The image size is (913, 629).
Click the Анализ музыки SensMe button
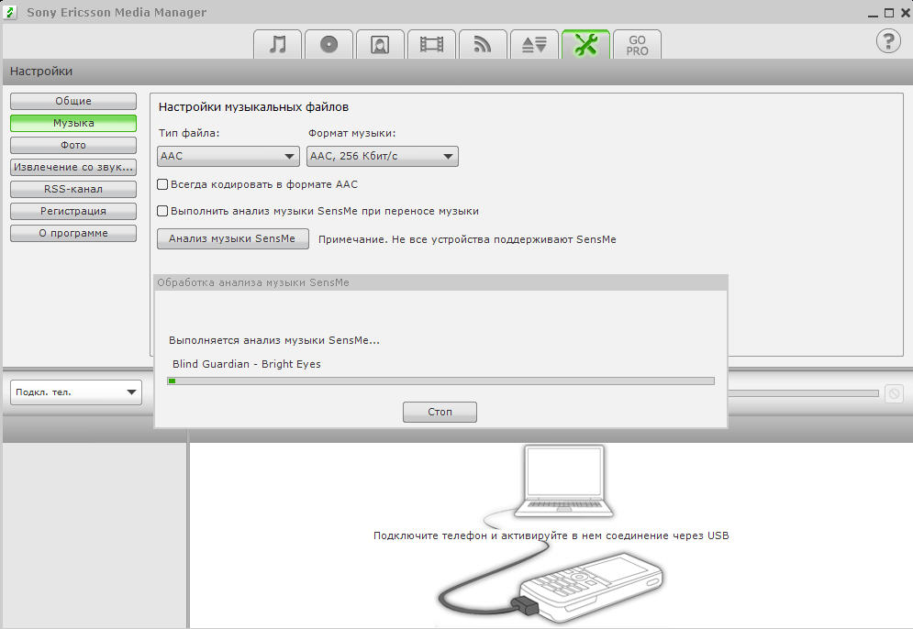pos(233,238)
